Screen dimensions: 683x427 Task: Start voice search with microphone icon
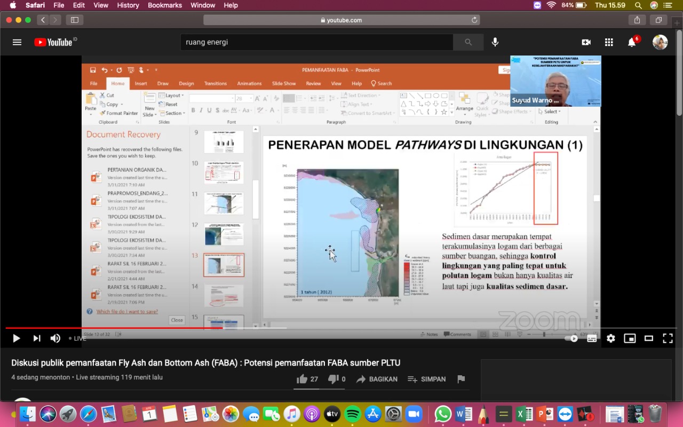coord(495,42)
